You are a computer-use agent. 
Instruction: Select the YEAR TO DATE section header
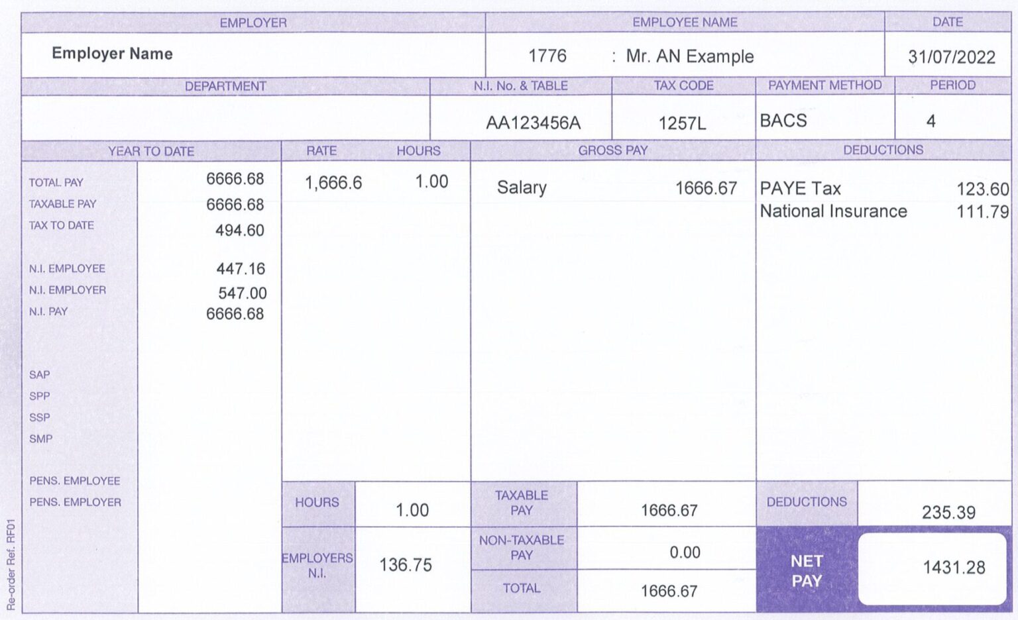click(152, 151)
